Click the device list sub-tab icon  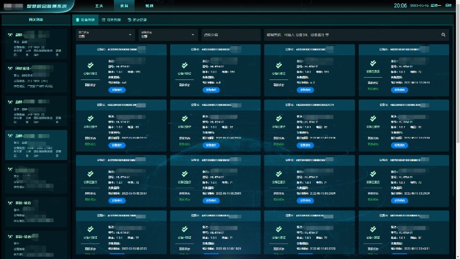coord(78,20)
